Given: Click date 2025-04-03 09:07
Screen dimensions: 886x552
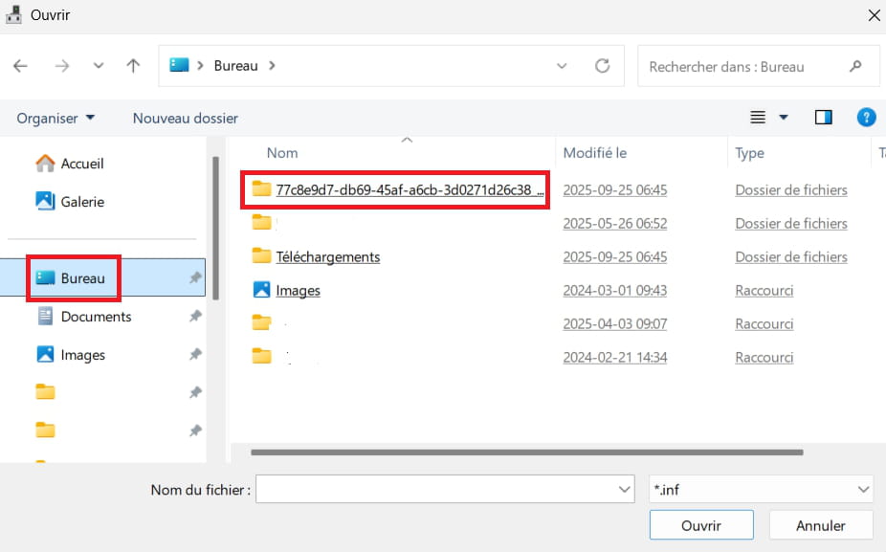Looking at the screenshot, I should (615, 323).
